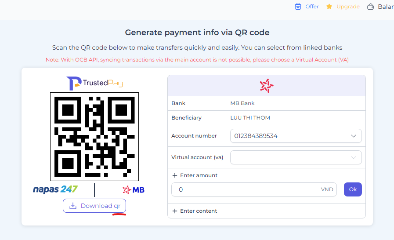Click the MB Bank star logo in header
The image size is (394, 240).
click(267, 86)
